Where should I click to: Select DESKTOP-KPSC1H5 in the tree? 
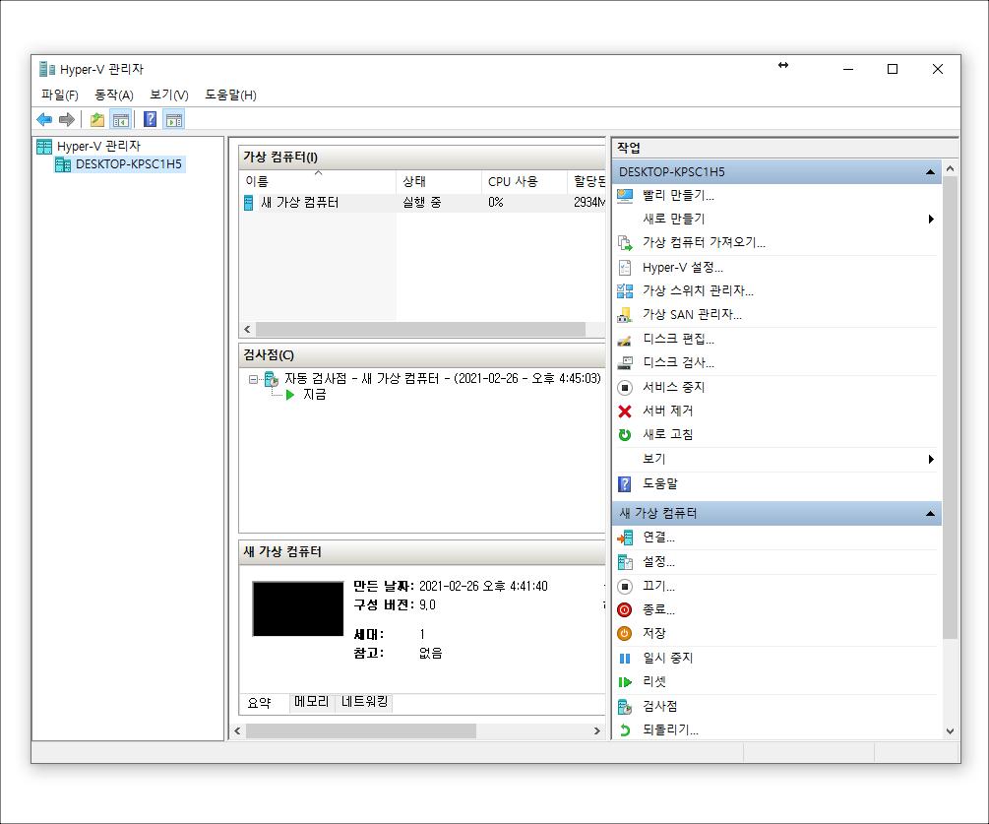pyautogui.click(x=129, y=164)
